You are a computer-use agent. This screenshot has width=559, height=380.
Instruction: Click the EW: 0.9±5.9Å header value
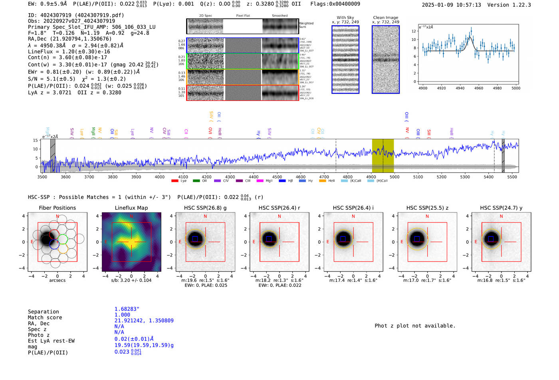pos(47,4)
